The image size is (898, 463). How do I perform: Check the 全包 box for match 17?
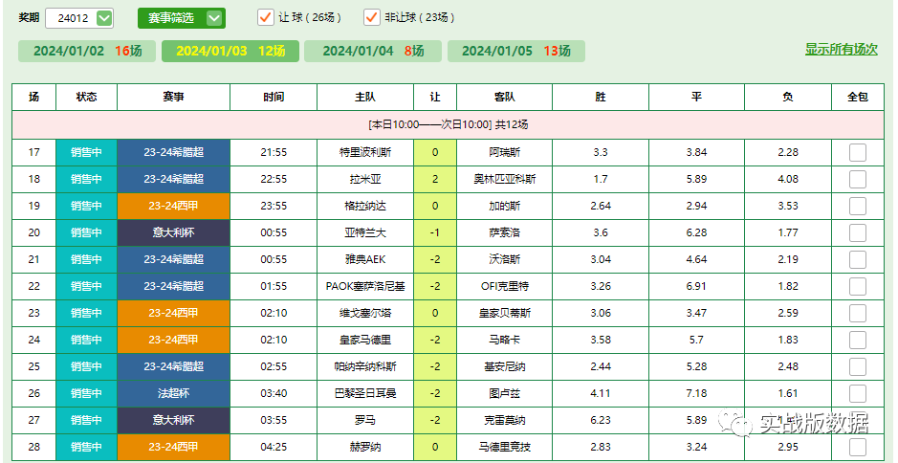pos(857,153)
